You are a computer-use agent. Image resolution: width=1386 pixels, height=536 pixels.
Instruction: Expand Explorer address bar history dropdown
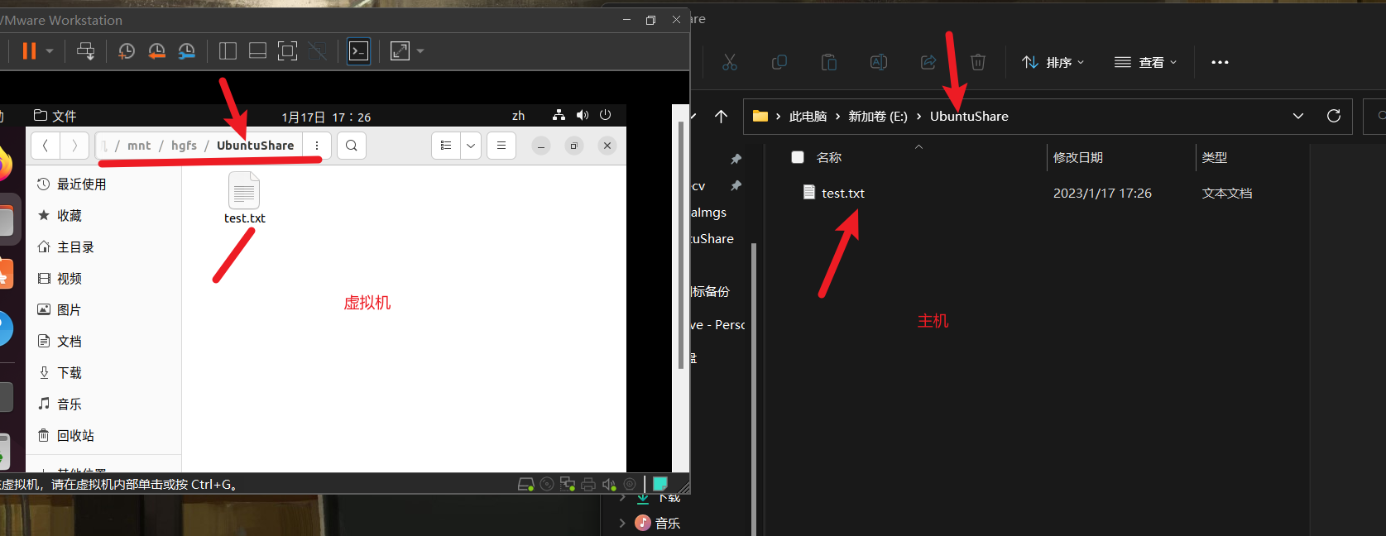[1298, 117]
